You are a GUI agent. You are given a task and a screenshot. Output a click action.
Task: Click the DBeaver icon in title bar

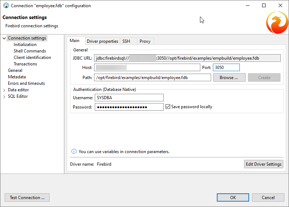coord(6,6)
